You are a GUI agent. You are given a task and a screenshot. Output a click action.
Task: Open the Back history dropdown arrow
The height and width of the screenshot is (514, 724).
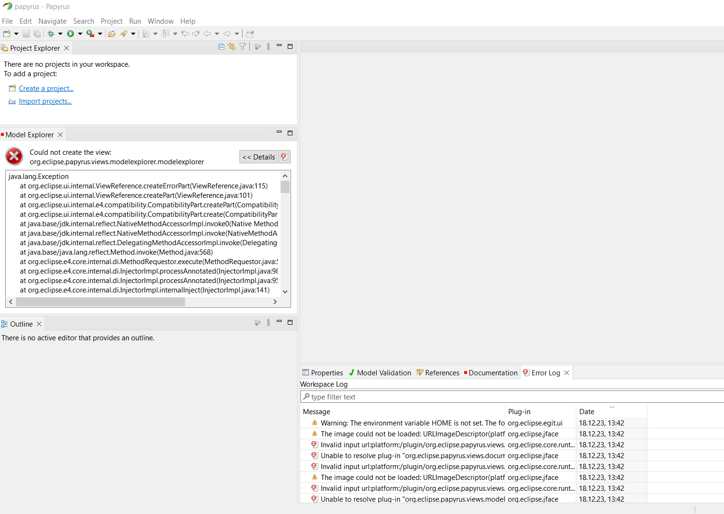217,34
